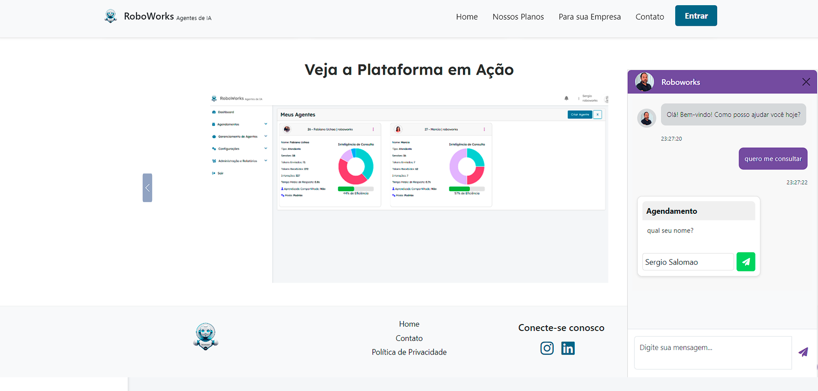
Task: Open the three-dot menu on Fabiano Uchoa's agent card
Action: point(373,129)
